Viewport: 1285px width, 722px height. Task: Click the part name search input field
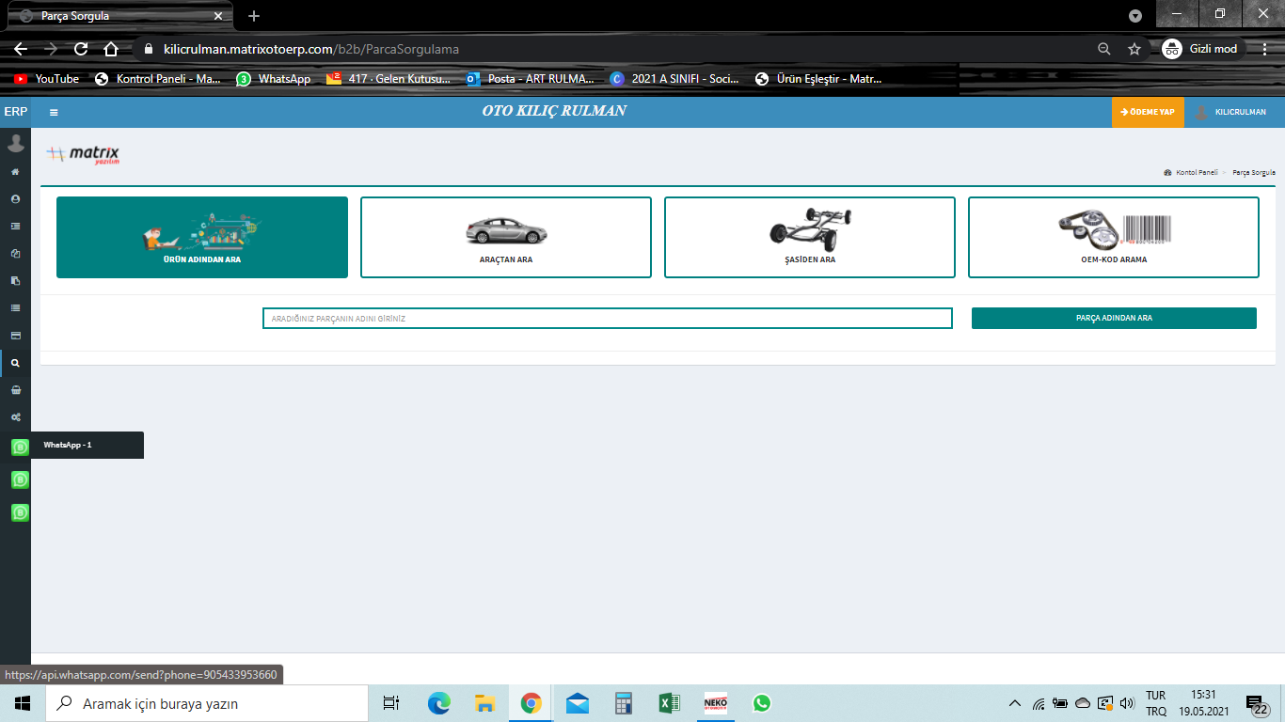(607, 319)
